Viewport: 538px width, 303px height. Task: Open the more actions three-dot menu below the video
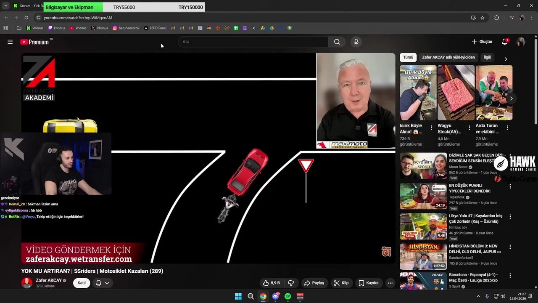(390, 283)
